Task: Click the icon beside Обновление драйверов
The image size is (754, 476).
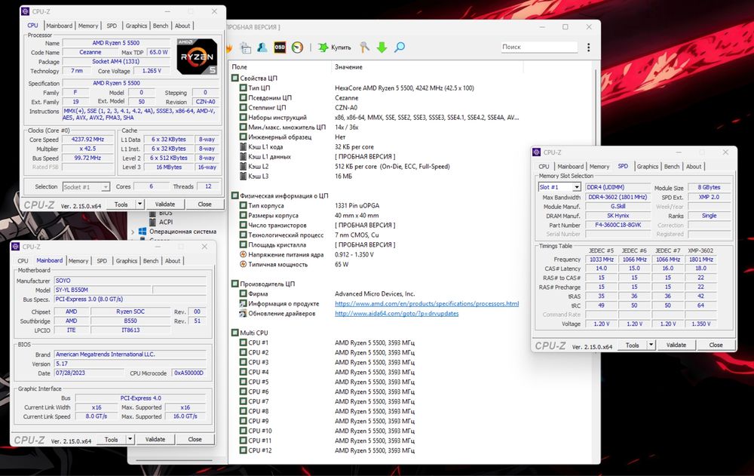Action: coord(244,313)
